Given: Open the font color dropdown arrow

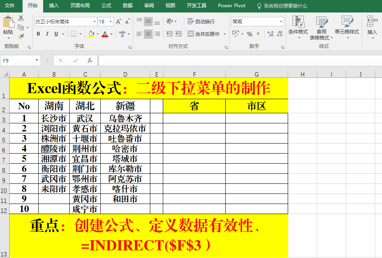Looking at the screenshot, I should (111, 34).
